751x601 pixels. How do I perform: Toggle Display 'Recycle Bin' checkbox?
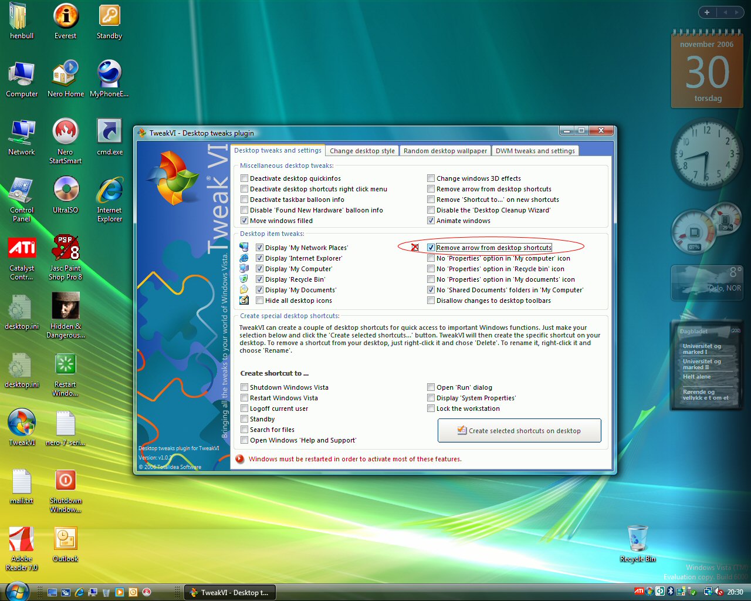(260, 279)
